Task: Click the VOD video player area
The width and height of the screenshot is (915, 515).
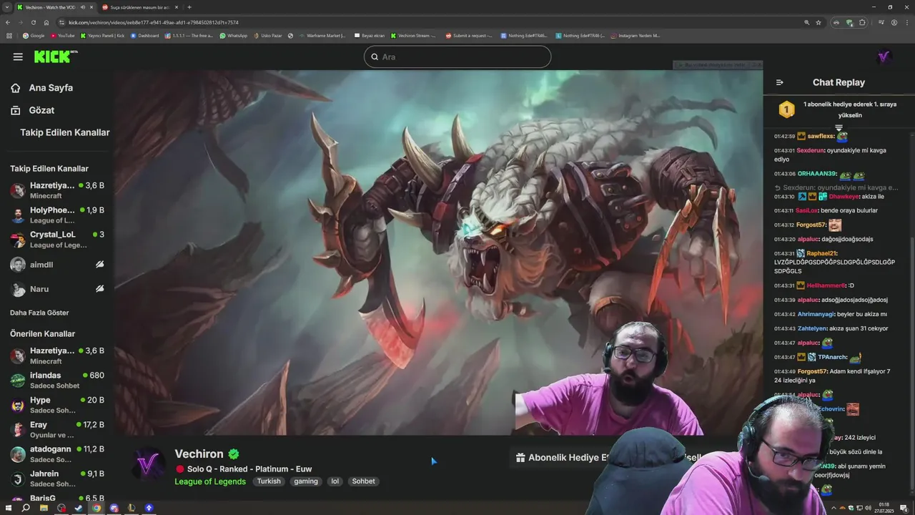Action: pos(438,252)
